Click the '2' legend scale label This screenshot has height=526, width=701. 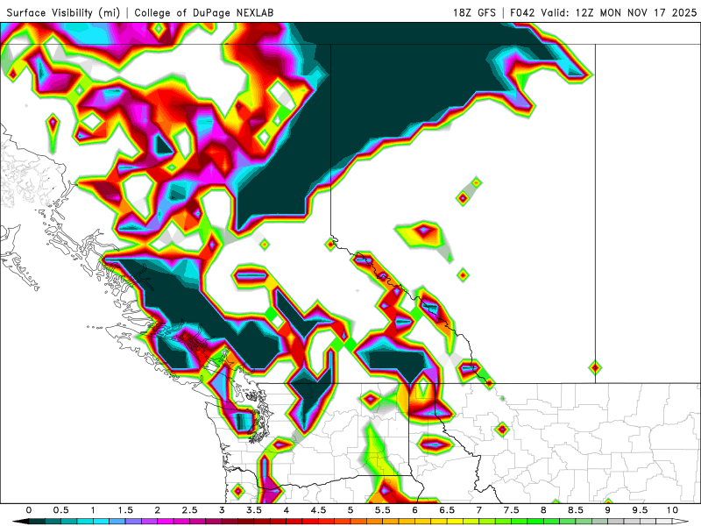[158, 510]
